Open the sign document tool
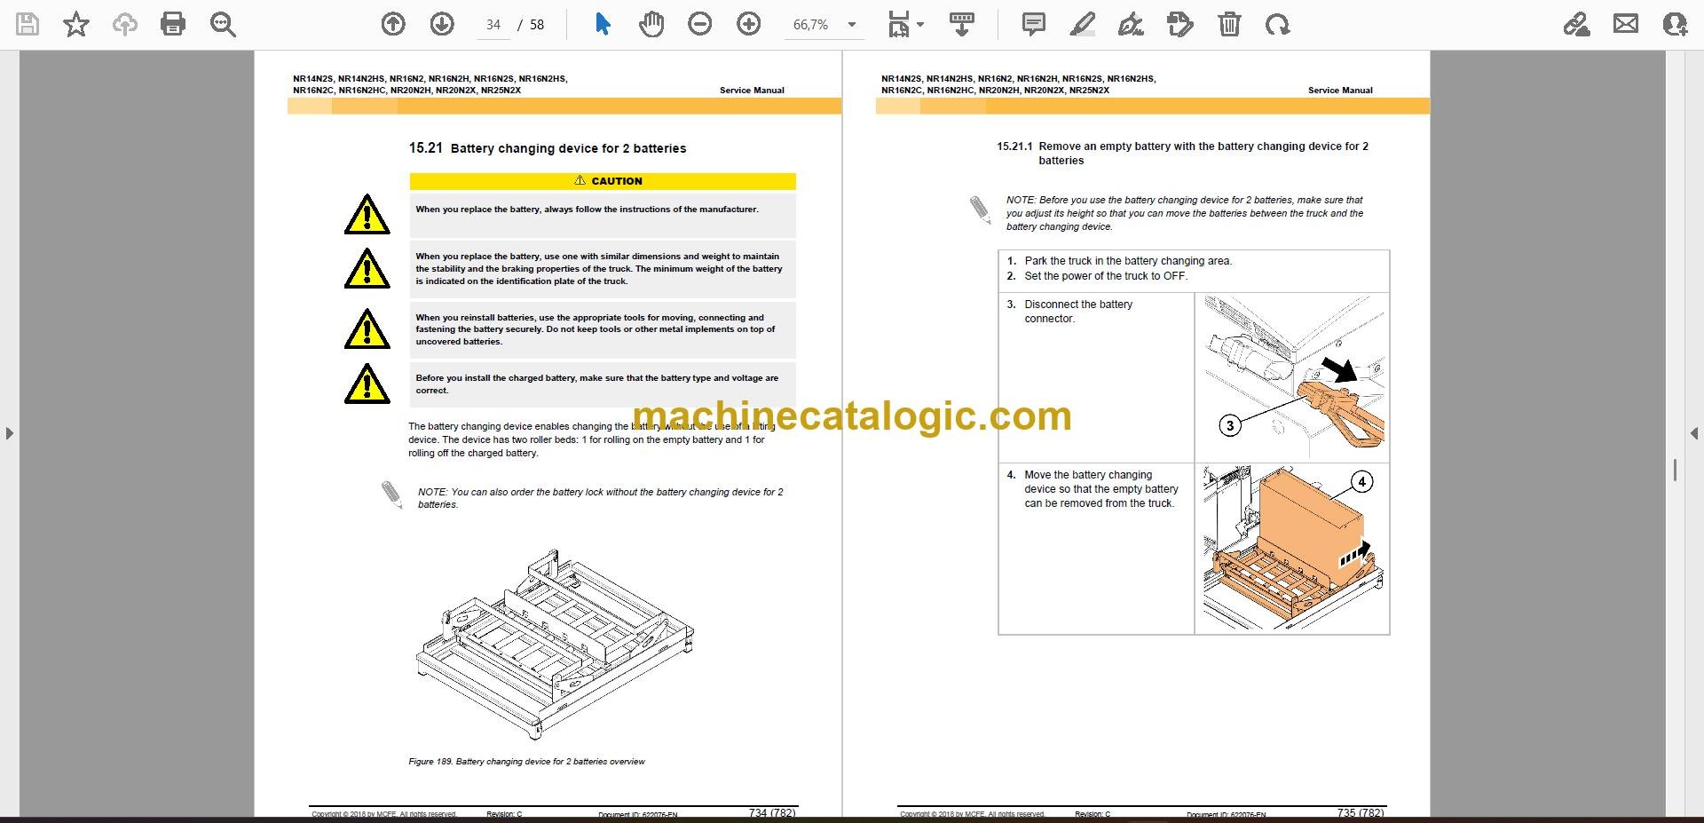This screenshot has height=823, width=1704. (1131, 25)
